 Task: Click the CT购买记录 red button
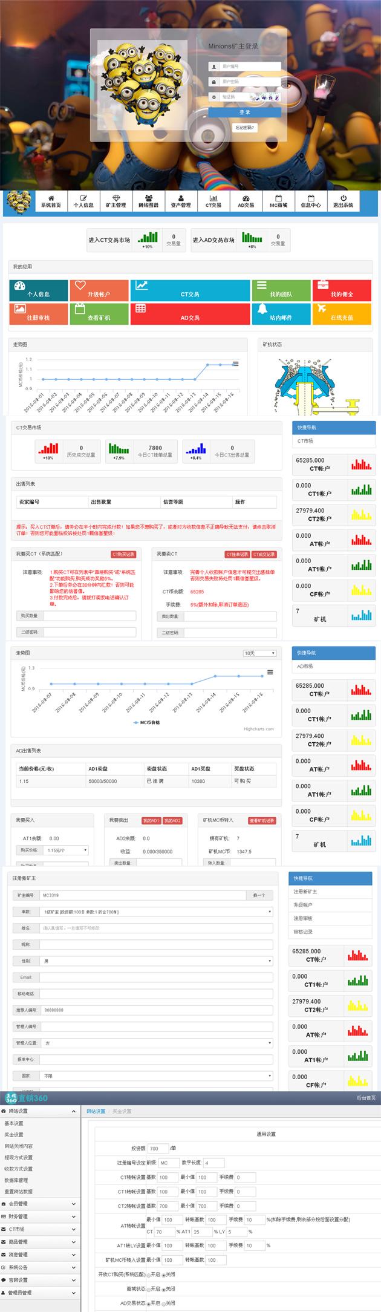click(123, 554)
